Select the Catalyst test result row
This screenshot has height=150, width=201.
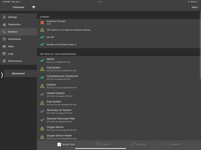tap(119, 86)
